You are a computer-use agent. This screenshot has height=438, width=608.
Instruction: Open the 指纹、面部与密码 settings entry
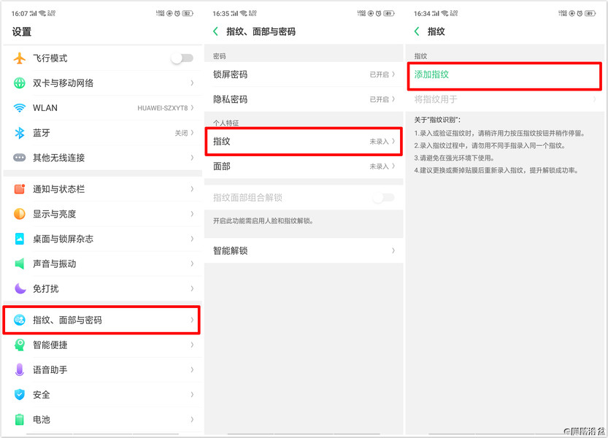click(95, 319)
